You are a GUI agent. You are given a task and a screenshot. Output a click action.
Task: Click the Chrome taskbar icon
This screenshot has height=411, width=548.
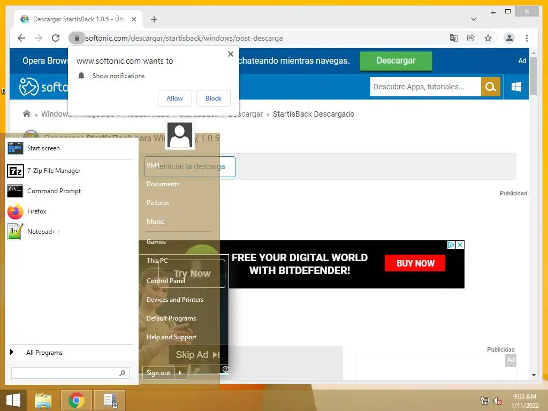coord(77,400)
